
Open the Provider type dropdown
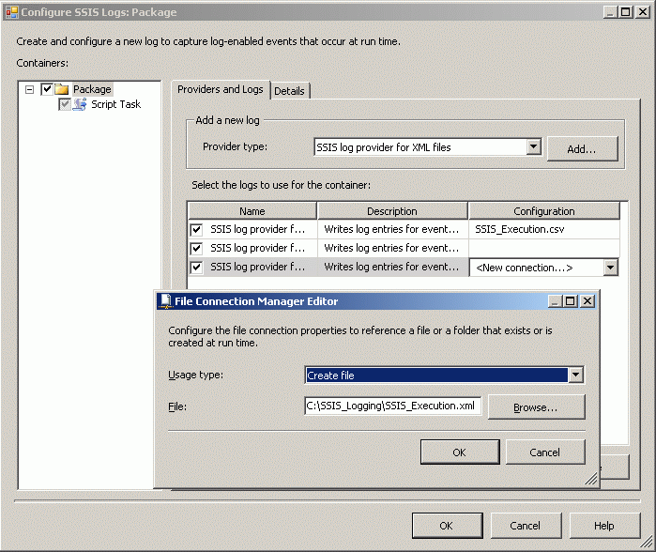click(x=534, y=146)
